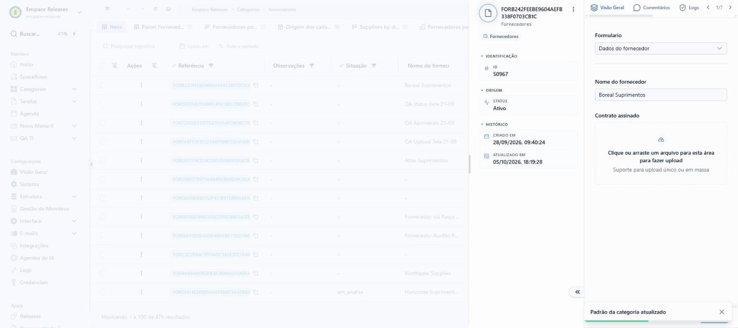Click the Enspace Releases workspace logo

[16, 12]
